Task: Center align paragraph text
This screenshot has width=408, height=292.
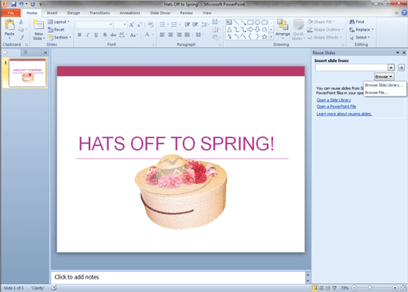Action: [170, 35]
